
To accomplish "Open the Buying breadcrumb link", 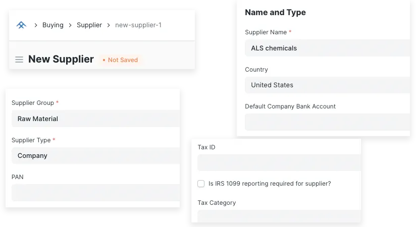I will coord(53,25).
